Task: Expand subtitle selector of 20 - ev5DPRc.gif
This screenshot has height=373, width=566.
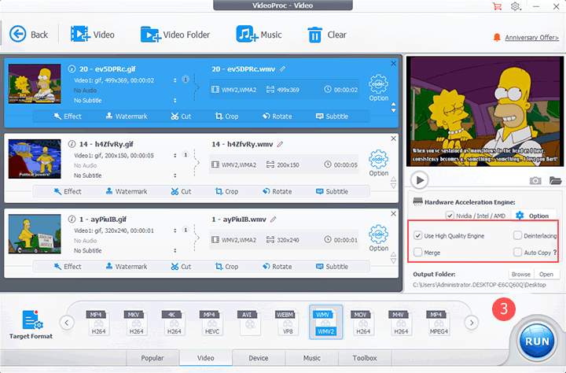Action: [175, 100]
